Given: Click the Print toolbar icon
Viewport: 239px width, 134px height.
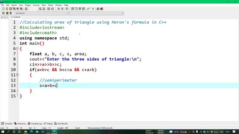Looking at the screenshot, I should click(26, 9).
